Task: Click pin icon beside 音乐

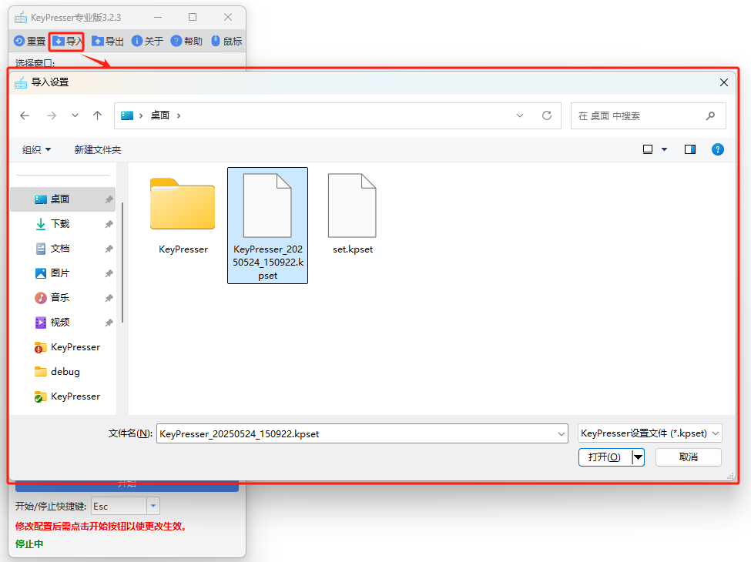Action: point(109,298)
